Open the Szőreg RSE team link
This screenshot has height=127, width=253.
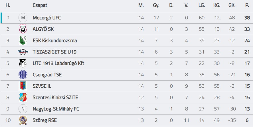point(44,120)
